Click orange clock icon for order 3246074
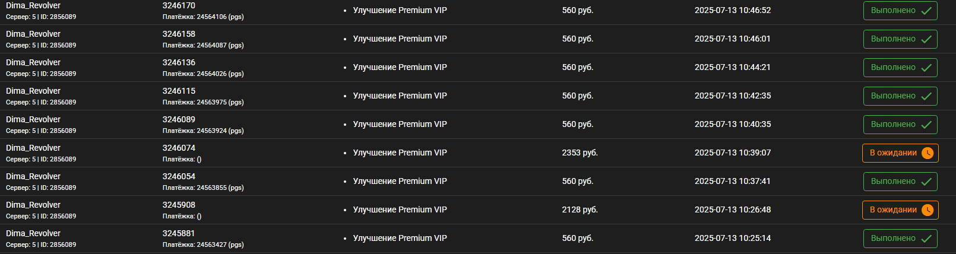Image resolution: width=956 pixels, height=254 pixels. click(x=927, y=153)
